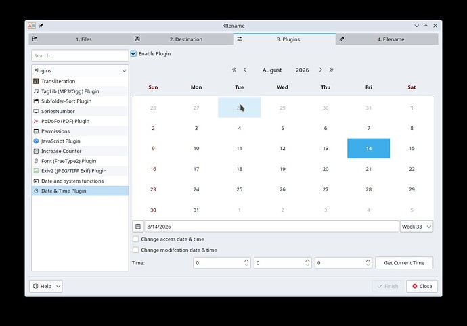This screenshot has height=326, width=467.
Task: Open the Week 33 dropdown
Action: pos(416,227)
